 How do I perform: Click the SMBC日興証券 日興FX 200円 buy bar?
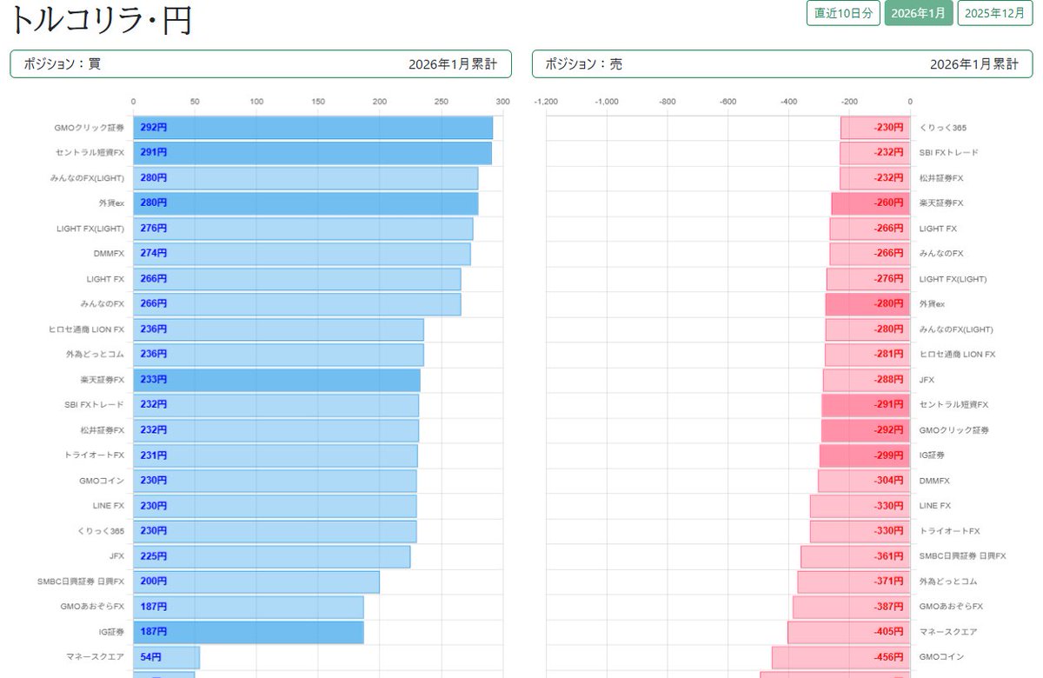256,582
